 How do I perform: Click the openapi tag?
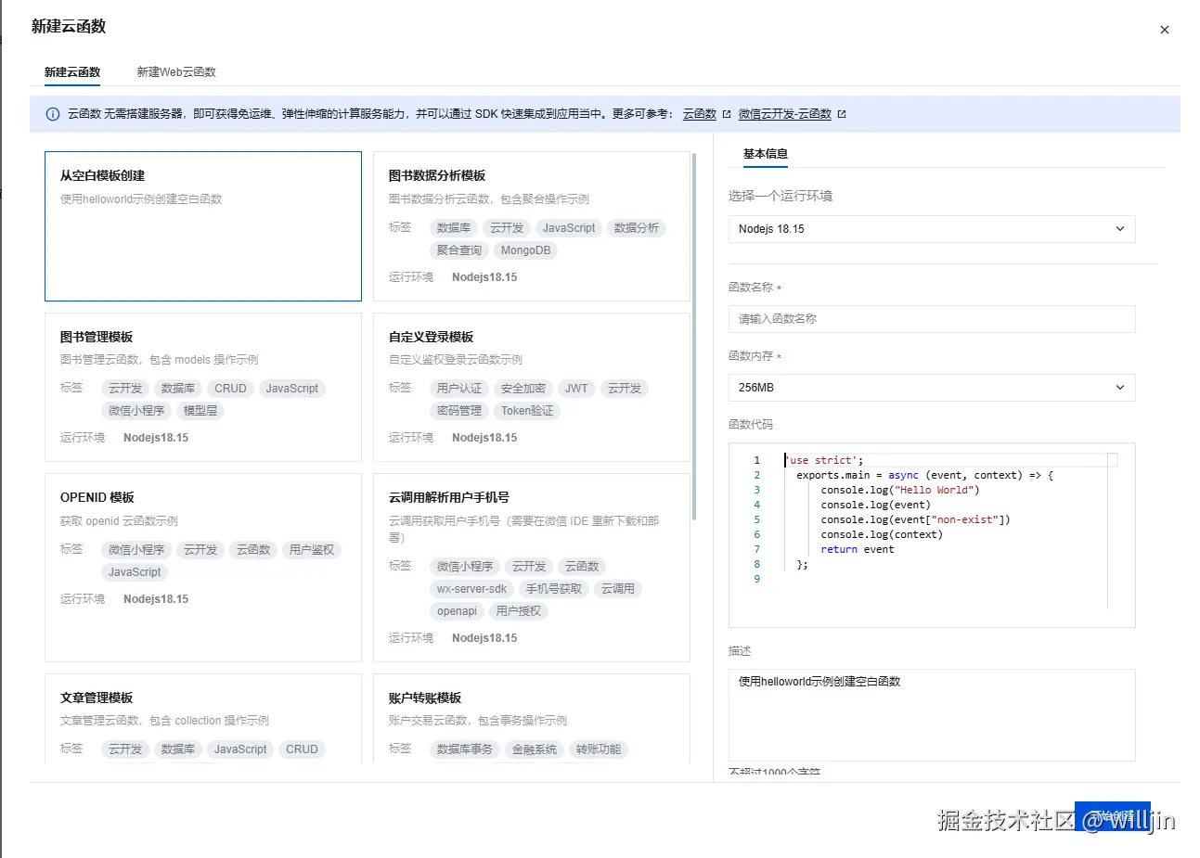point(457,611)
